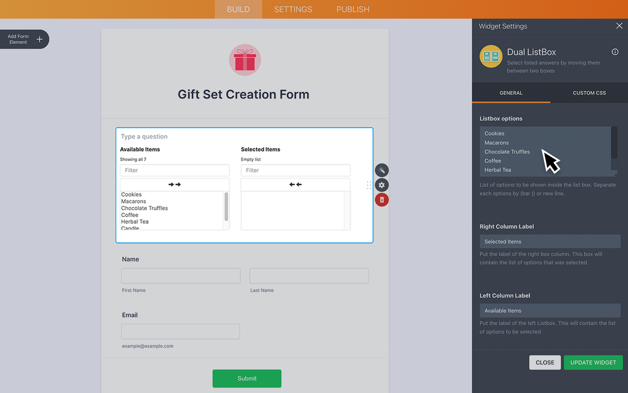The width and height of the screenshot is (628, 393).
Task: Delete the widget with red trash icon
Action: coord(382,200)
